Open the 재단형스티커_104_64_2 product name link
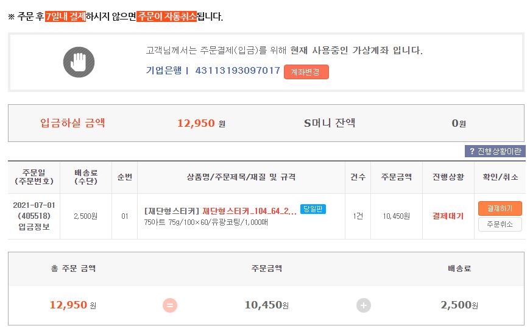Screen dimensions: 530x334 pos(250,210)
